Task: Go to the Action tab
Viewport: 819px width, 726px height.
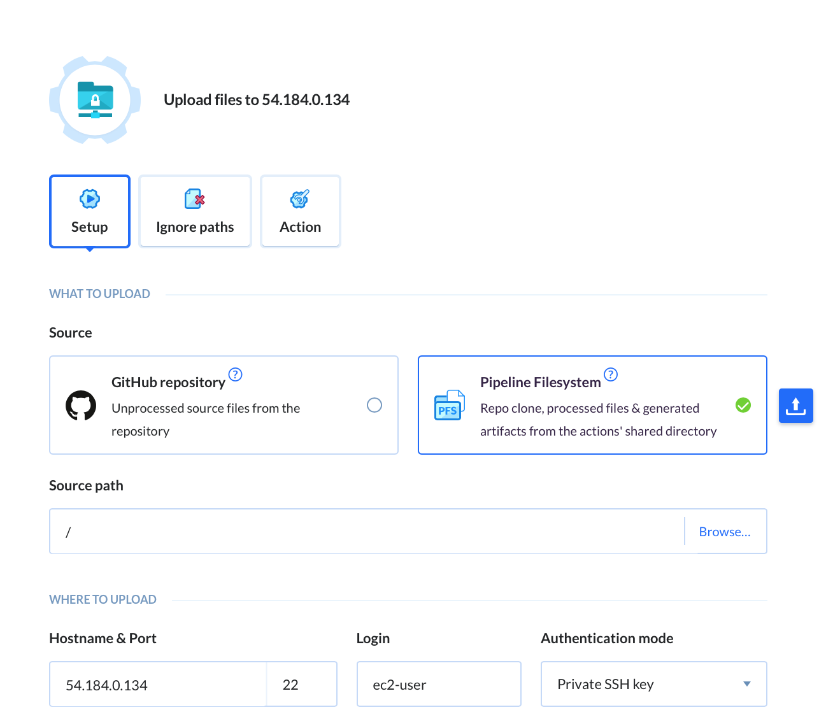Action: [x=301, y=211]
